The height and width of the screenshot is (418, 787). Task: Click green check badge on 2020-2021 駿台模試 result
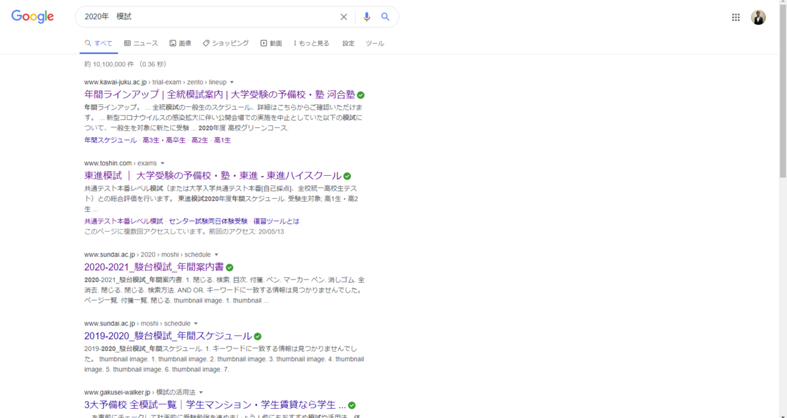[x=229, y=268]
